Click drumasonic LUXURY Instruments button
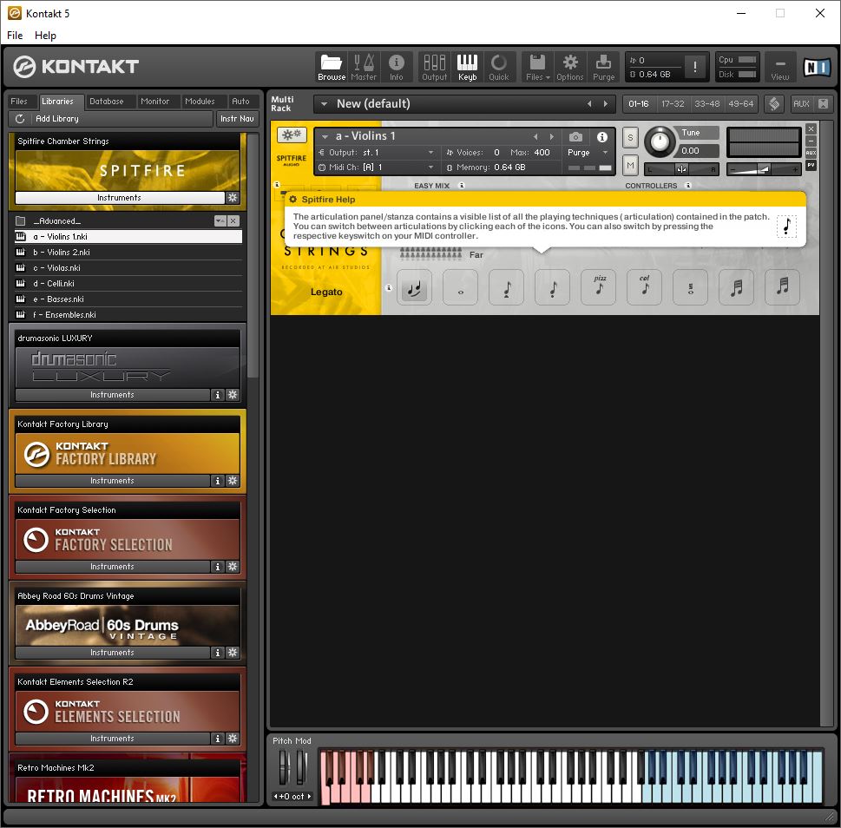This screenshot has height=828, width=841. point(112,395)
